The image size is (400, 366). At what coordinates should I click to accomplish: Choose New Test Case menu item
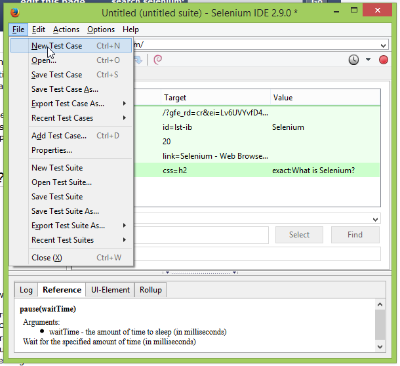click(x=71, y=46)
